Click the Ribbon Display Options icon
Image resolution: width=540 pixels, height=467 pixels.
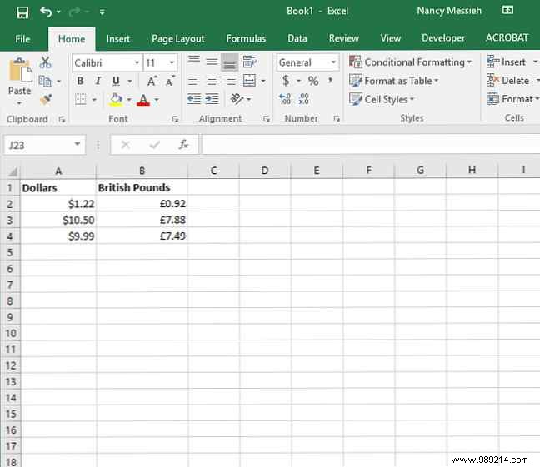[x=507, y=10]
